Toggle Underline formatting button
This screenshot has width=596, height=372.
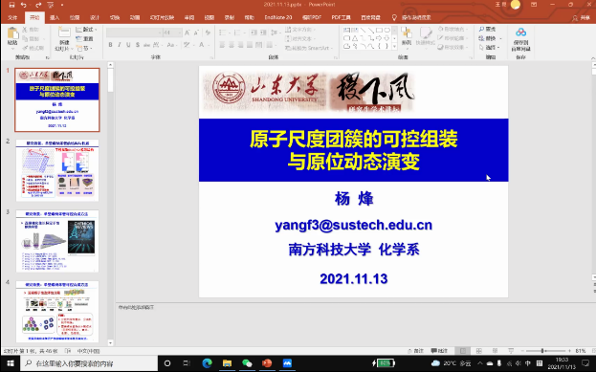[128, 45]
